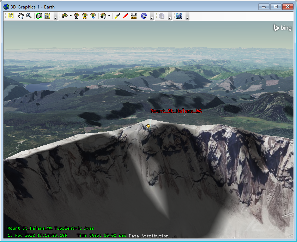Open the Data Attribution link
Viewport: 297px width, 242px height.
click(148, 236)
